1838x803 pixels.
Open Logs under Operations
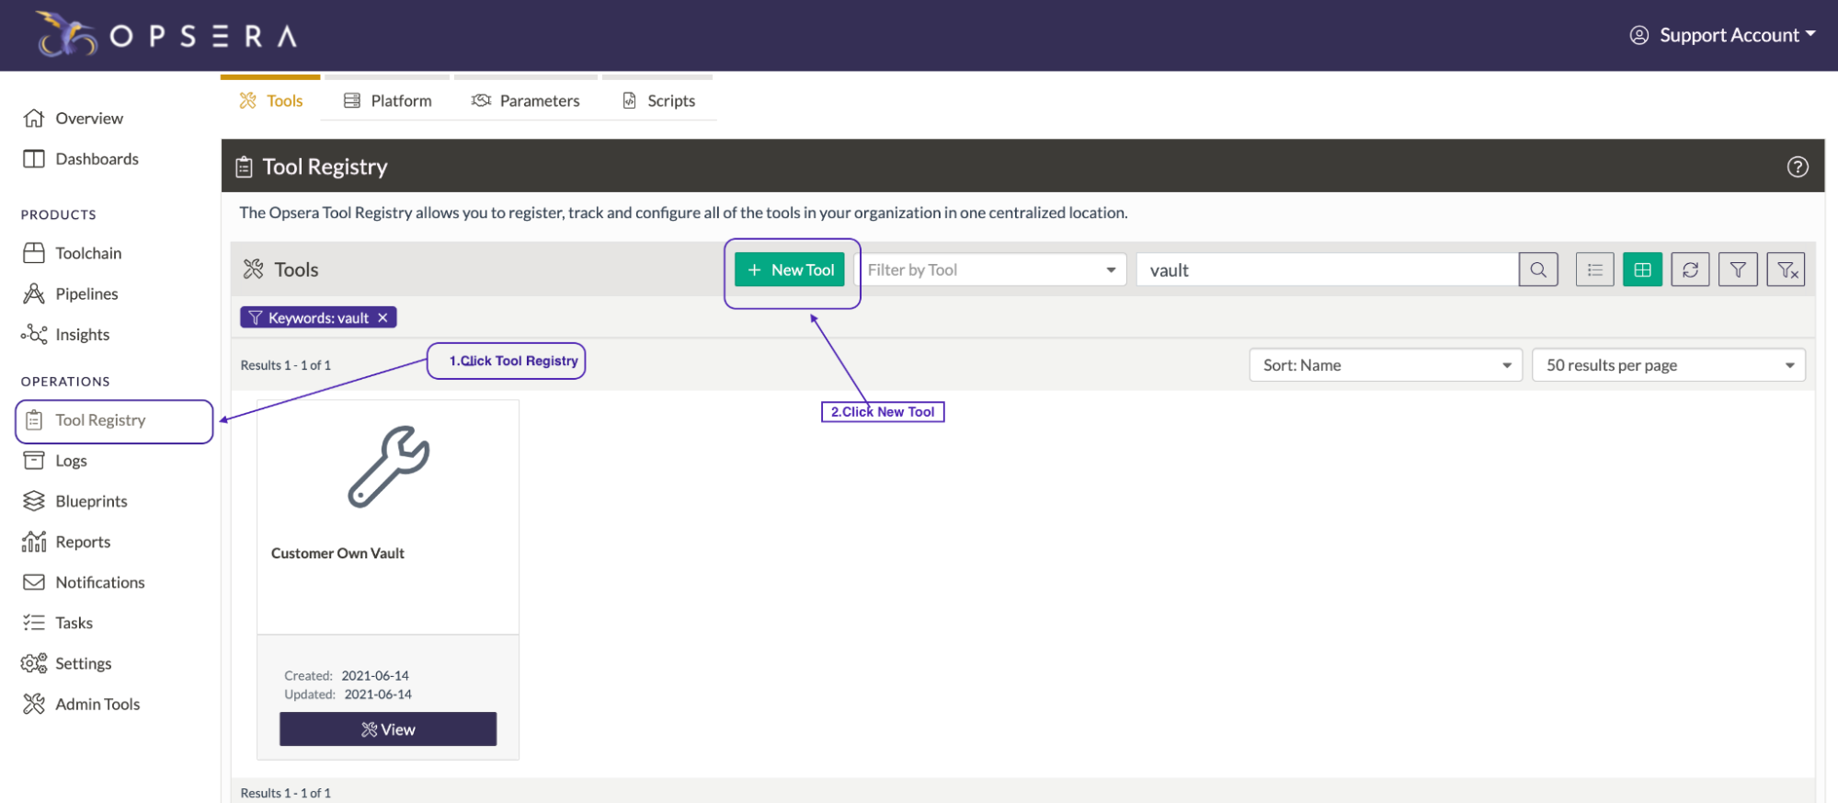55,460
